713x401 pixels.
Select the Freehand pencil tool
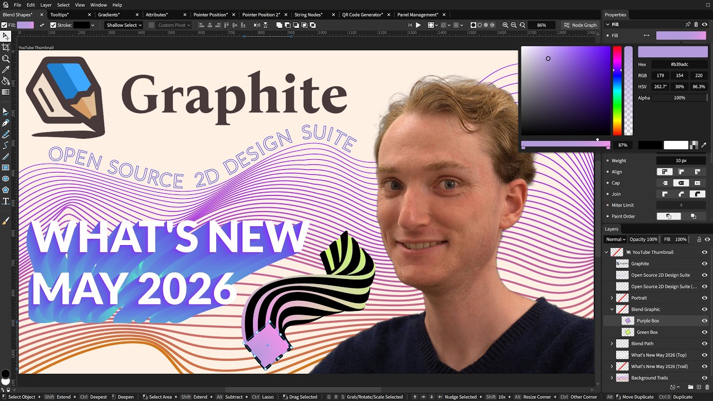point(6,134)
